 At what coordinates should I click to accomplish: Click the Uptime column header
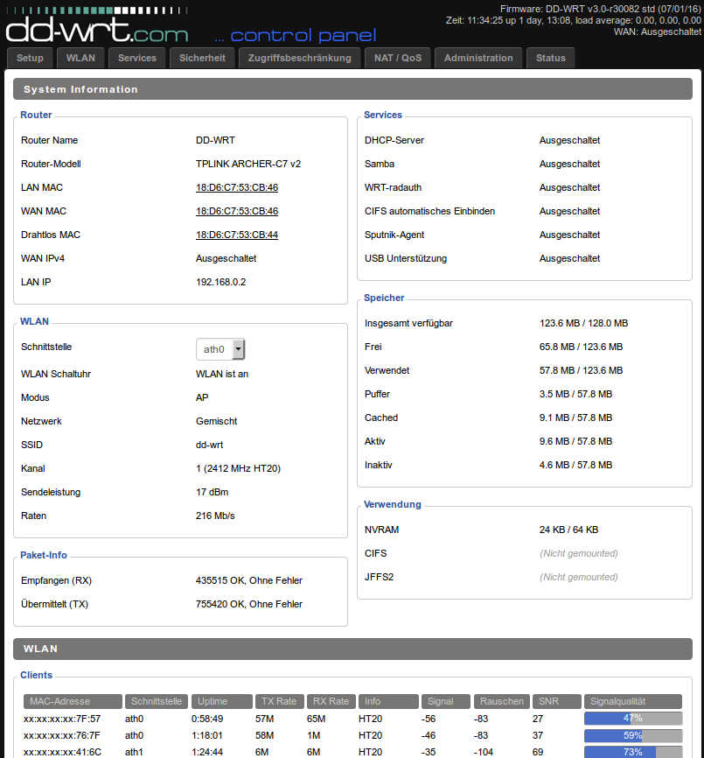point(221,701)
